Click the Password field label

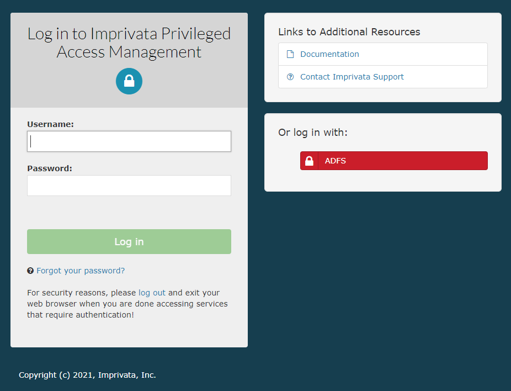pos(49,168)
